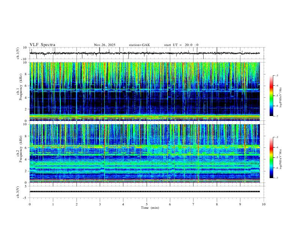297x229 pixels.
Task: Click the "-5" tick on ch.3(V) axis
Action: point(25,198)
